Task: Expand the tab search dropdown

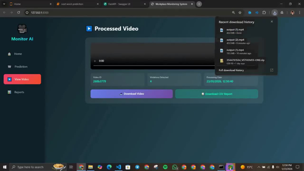Action: pos(4,4)
